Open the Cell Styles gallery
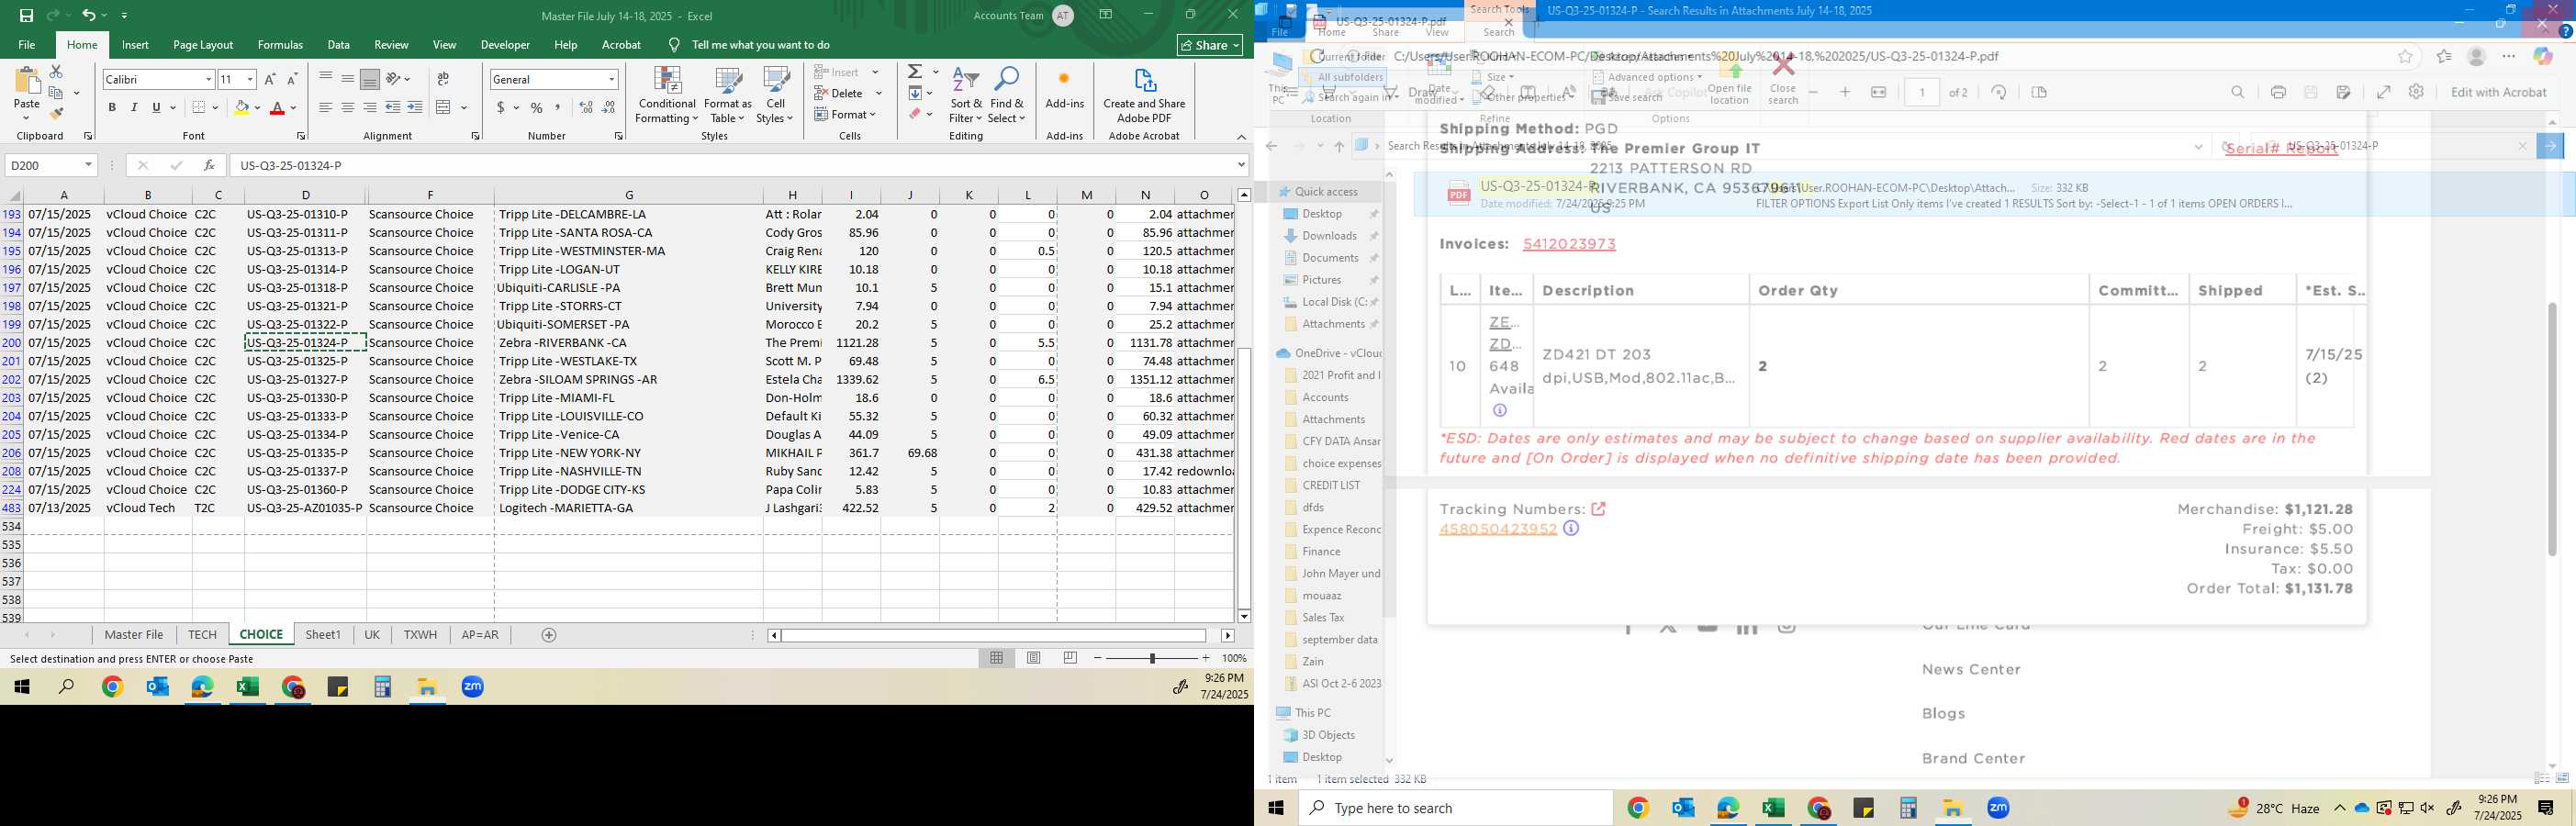This screenshot has height=826, width=2576. coord(775,96)
